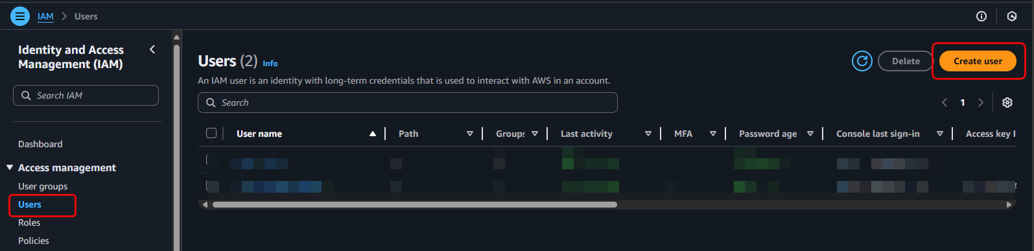Image resolution: width=1034 pixels, height=251 pixels.
Task: Sort by Last activity column arrow
Action: [648, 134]
